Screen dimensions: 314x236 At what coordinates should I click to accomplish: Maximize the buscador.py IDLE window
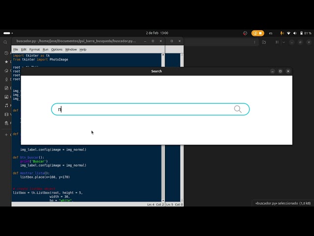(x=153, y=41)
